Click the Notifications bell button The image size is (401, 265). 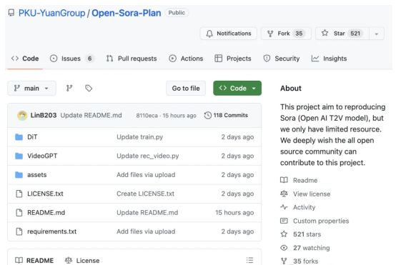(x=228, y=34)
